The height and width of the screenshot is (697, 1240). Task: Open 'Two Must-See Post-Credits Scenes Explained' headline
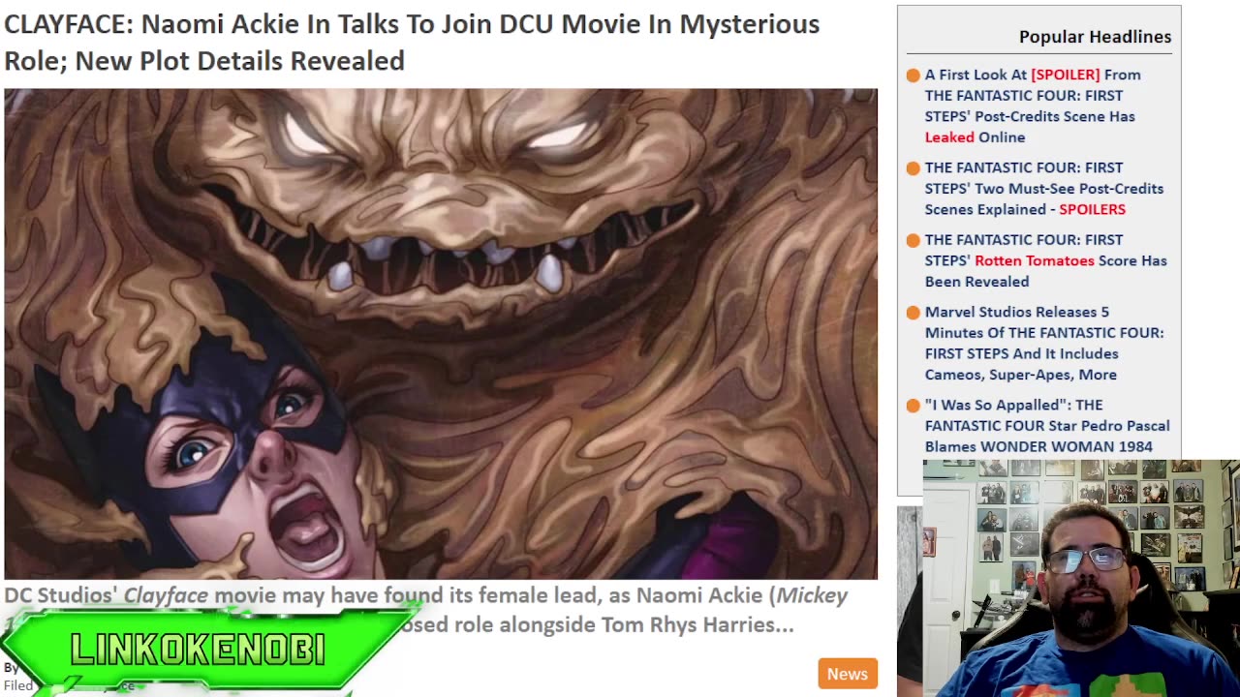1044,188
